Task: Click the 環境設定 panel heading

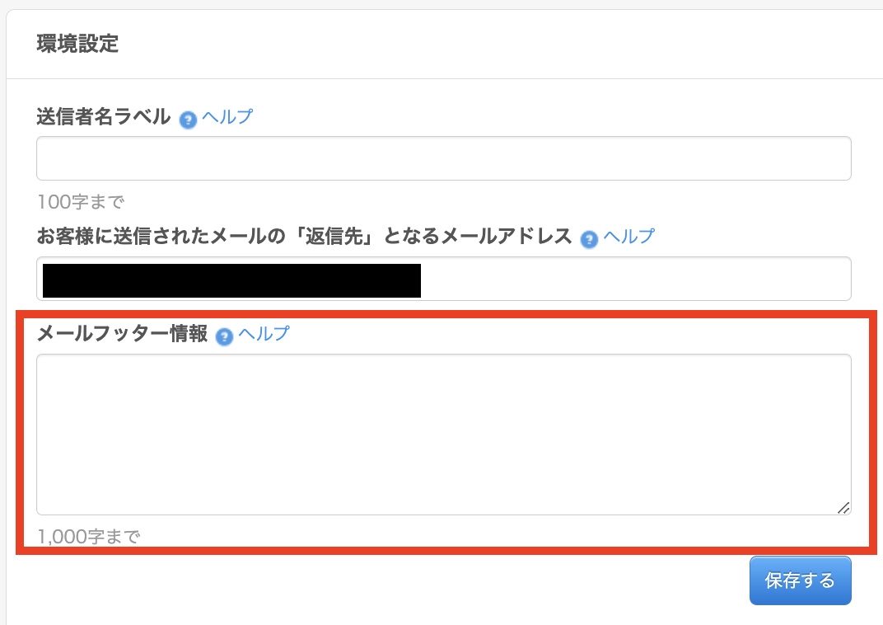Action: point(77,45)
